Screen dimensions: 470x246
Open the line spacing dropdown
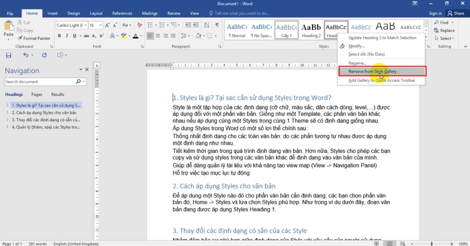pyautogui.click(x=186, y=36)
